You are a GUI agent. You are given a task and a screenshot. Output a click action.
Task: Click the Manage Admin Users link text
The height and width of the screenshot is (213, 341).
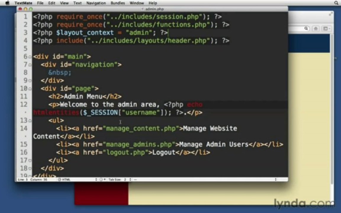tap(214, 145)
